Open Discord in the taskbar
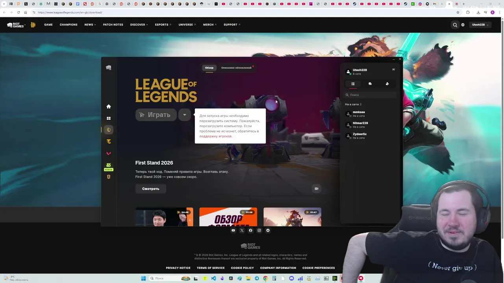This screenshot has width=504, height=283. point(291,278)
